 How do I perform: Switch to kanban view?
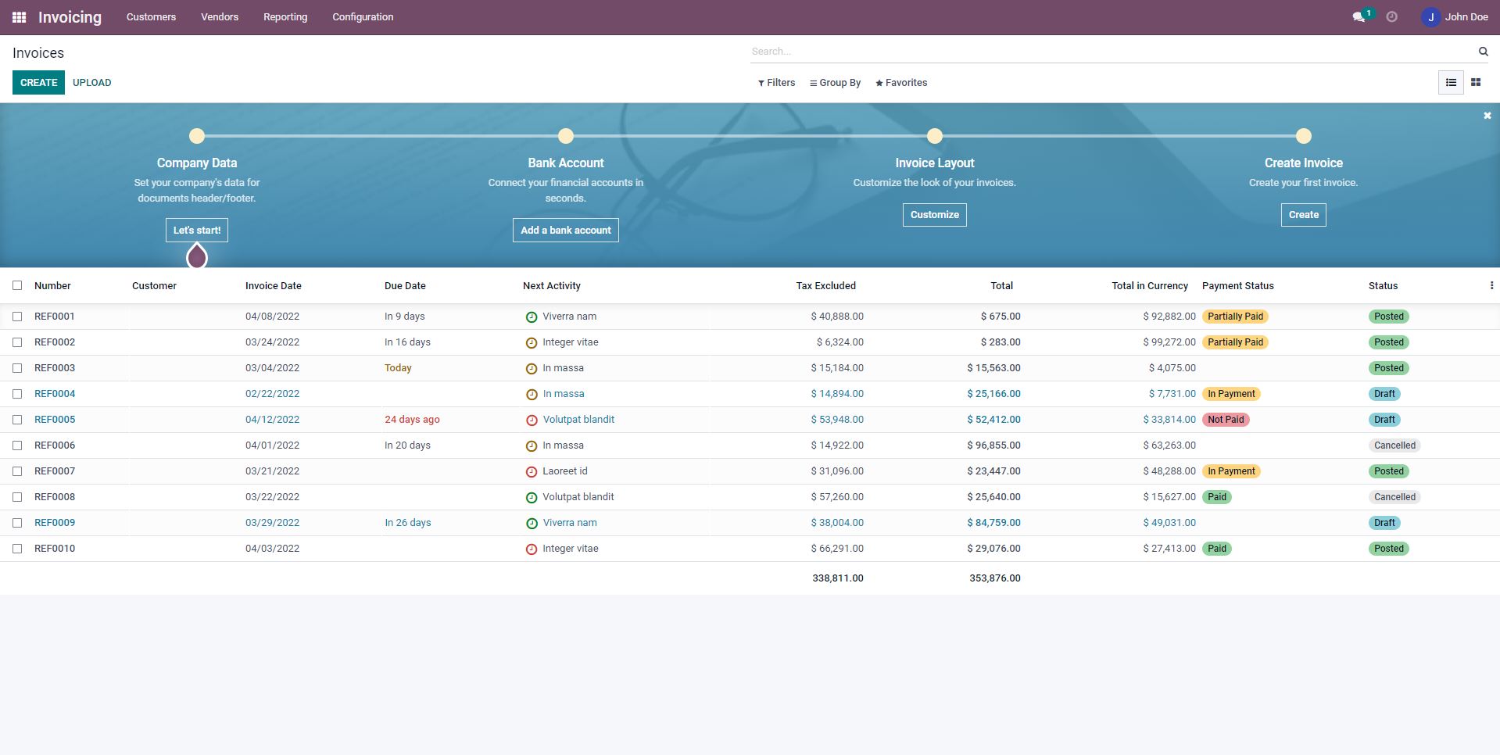pyautogui.click(x=1476, y=82)
